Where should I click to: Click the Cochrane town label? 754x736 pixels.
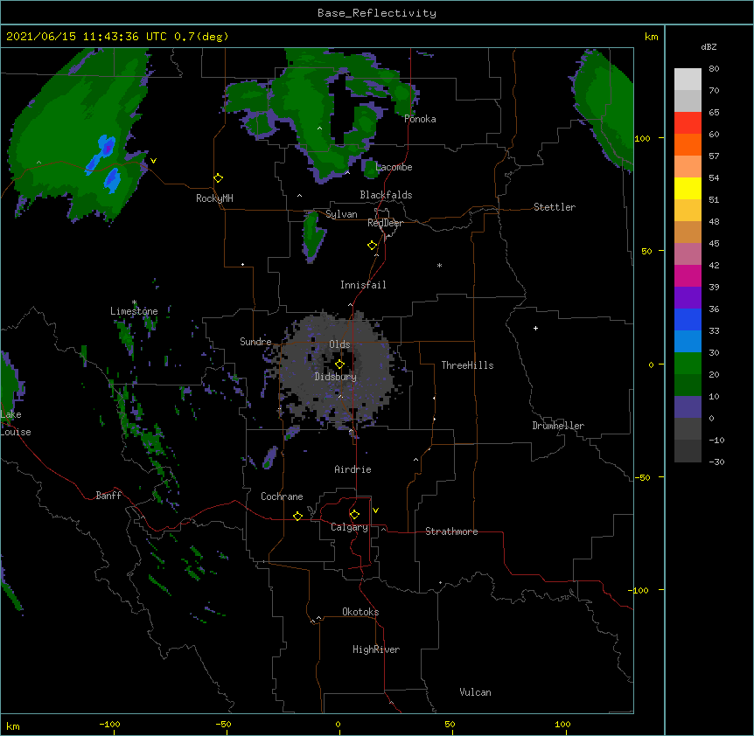(282, 496)
